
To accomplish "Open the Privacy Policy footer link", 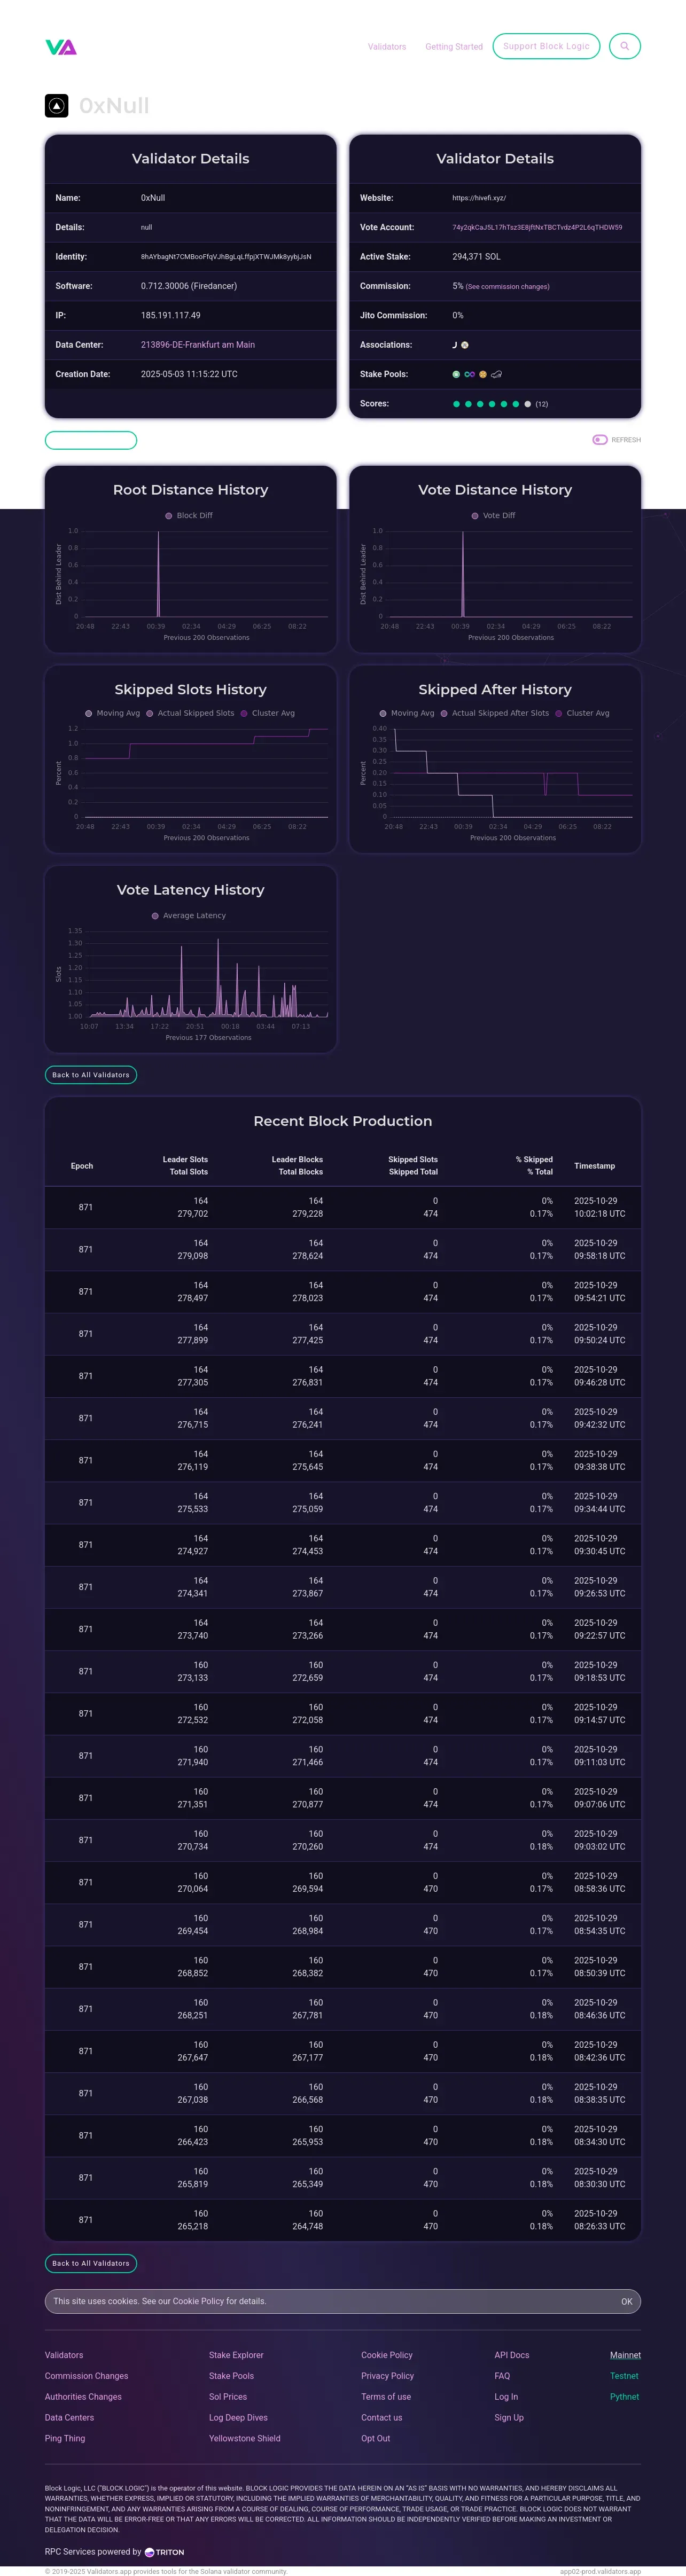I will (x=388, y=2376).
